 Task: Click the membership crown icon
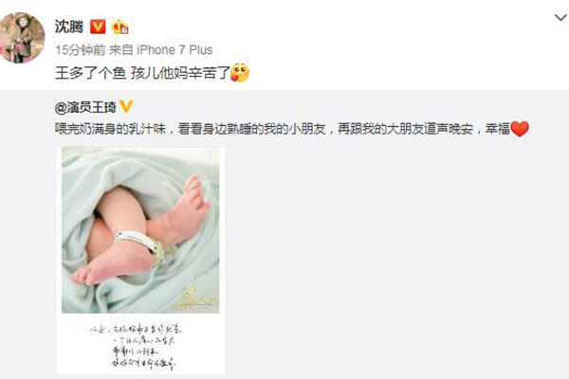tap(119, 27)
